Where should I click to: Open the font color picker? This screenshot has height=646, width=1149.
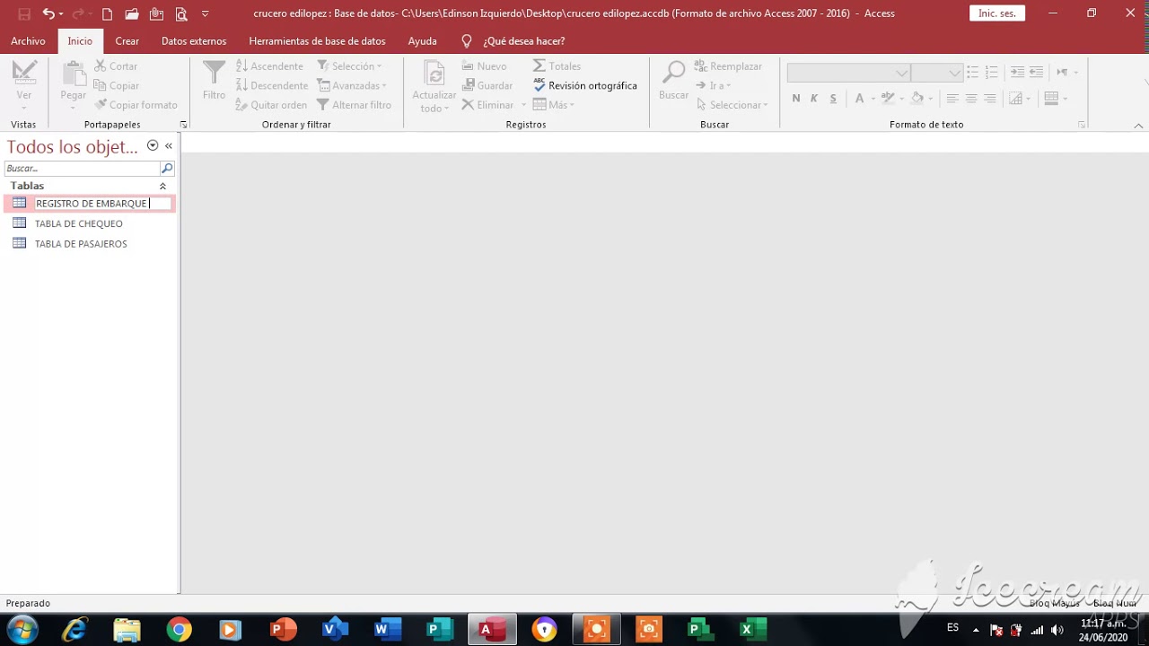859,99
